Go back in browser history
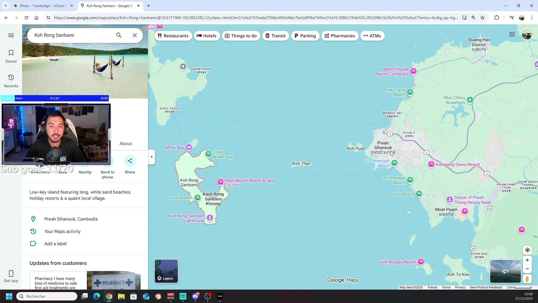The image size is (538, 303). click(6, 18)
